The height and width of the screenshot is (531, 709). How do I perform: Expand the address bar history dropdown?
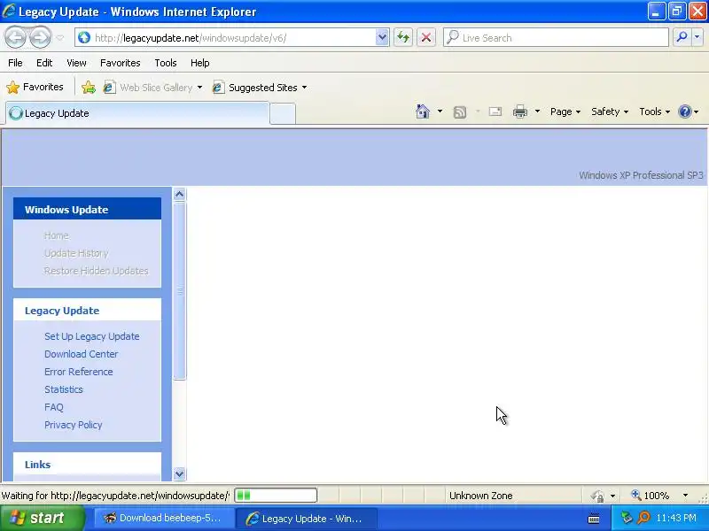click(382, 37)
